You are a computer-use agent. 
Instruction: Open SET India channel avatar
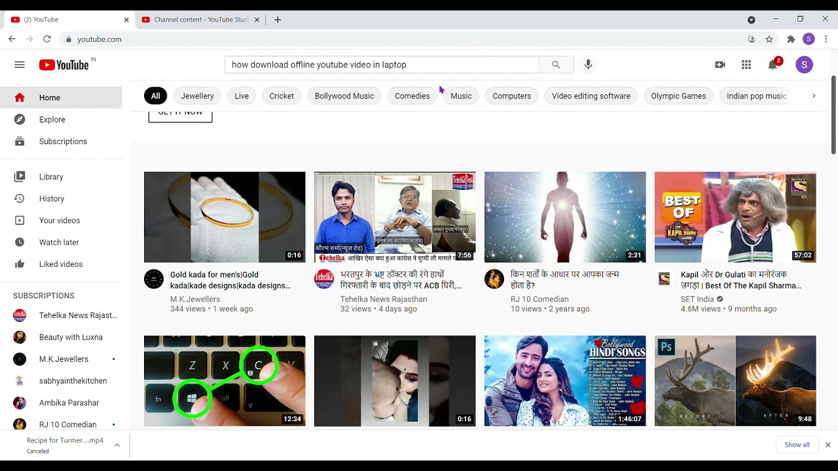(665, 279)
